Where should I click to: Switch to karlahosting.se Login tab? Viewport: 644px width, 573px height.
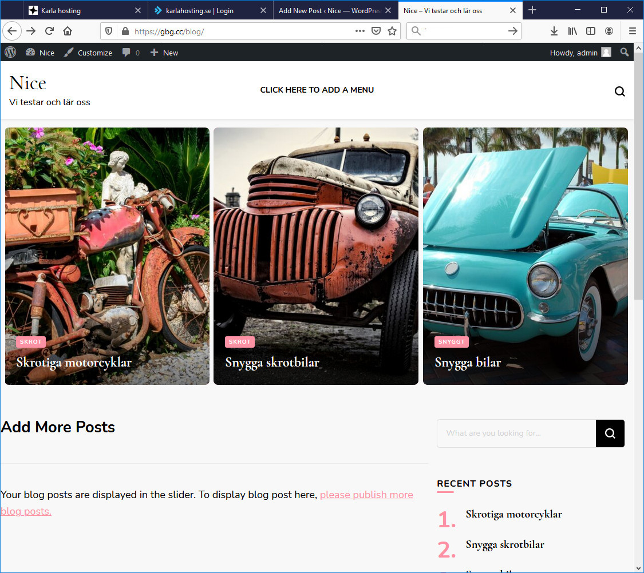[211, 10]
